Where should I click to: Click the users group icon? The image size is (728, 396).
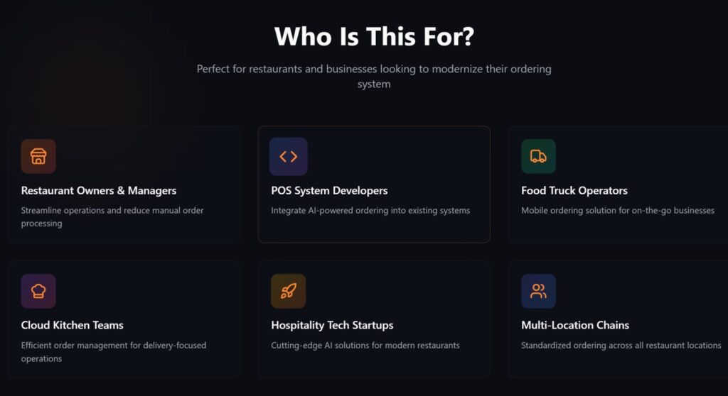tap(538, 291)
